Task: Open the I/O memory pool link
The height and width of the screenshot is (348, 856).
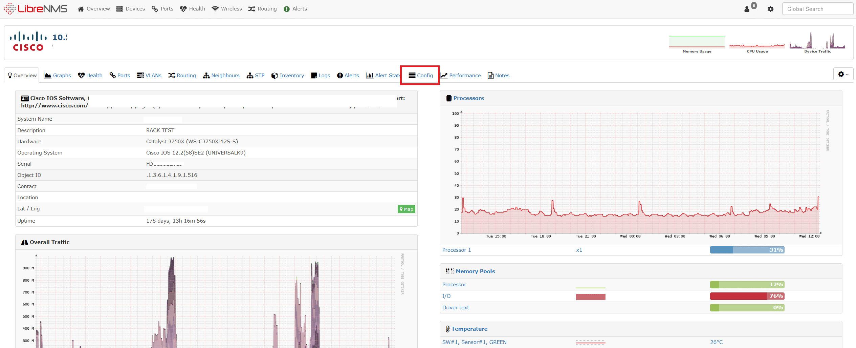Action: click(446, 296)
